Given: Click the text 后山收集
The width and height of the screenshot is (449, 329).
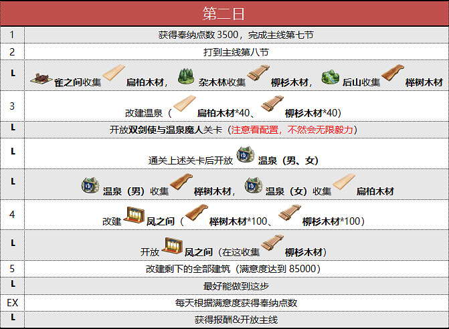Looking at the screenshot, I should click(x=361, y=82).
